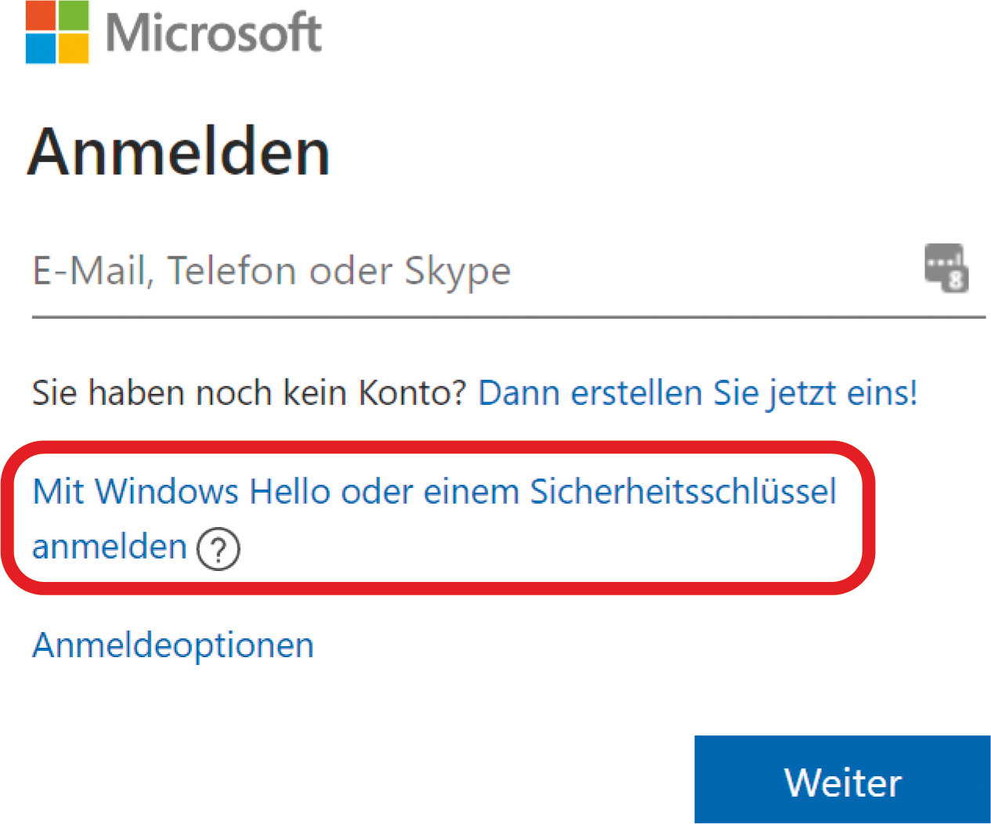991x824 pixels.
Task: Open 'Dann erstellen Sie jetzt eins!' link
Action: (697, 392)
